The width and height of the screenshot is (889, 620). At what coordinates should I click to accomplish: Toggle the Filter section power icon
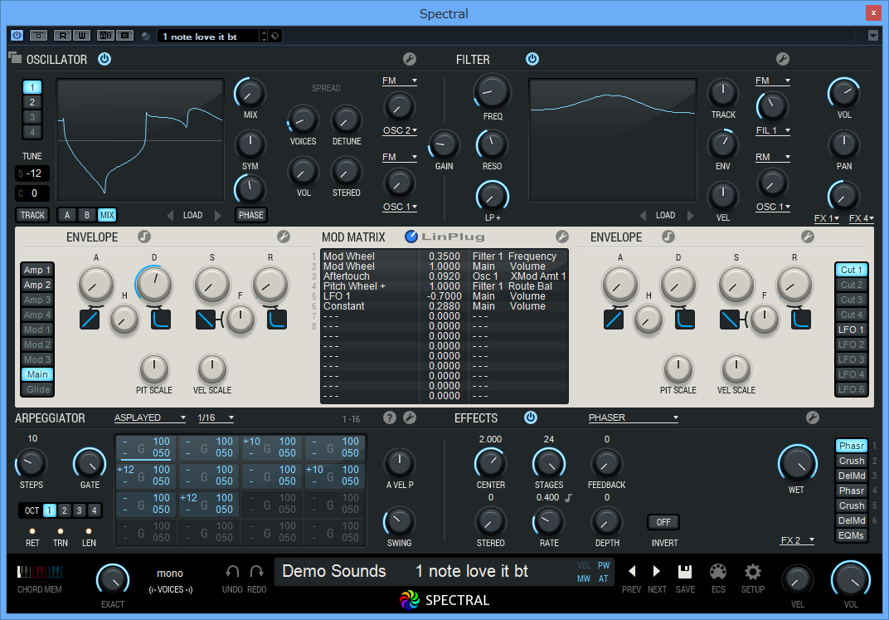tap(532, 59)
